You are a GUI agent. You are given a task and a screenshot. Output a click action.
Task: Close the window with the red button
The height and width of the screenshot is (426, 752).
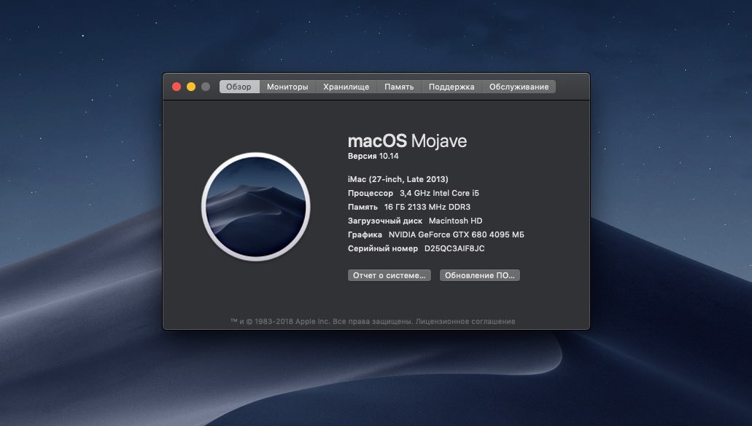tap(177, 87)
